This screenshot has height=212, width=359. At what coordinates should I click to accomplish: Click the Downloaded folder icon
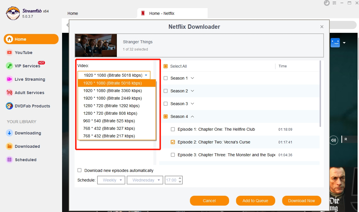(x=10, y=146)
